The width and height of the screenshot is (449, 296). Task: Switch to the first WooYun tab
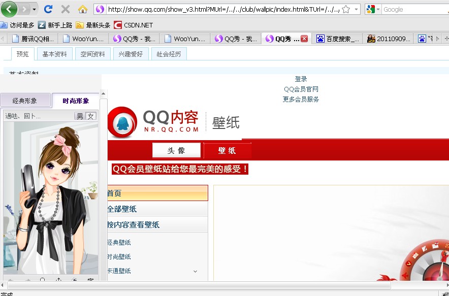point(83,39)
